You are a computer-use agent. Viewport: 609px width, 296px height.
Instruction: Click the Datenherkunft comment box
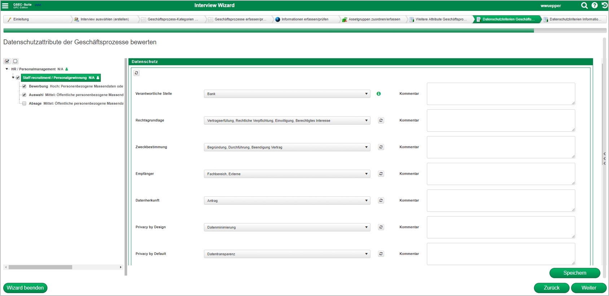[x=501, y=201]
